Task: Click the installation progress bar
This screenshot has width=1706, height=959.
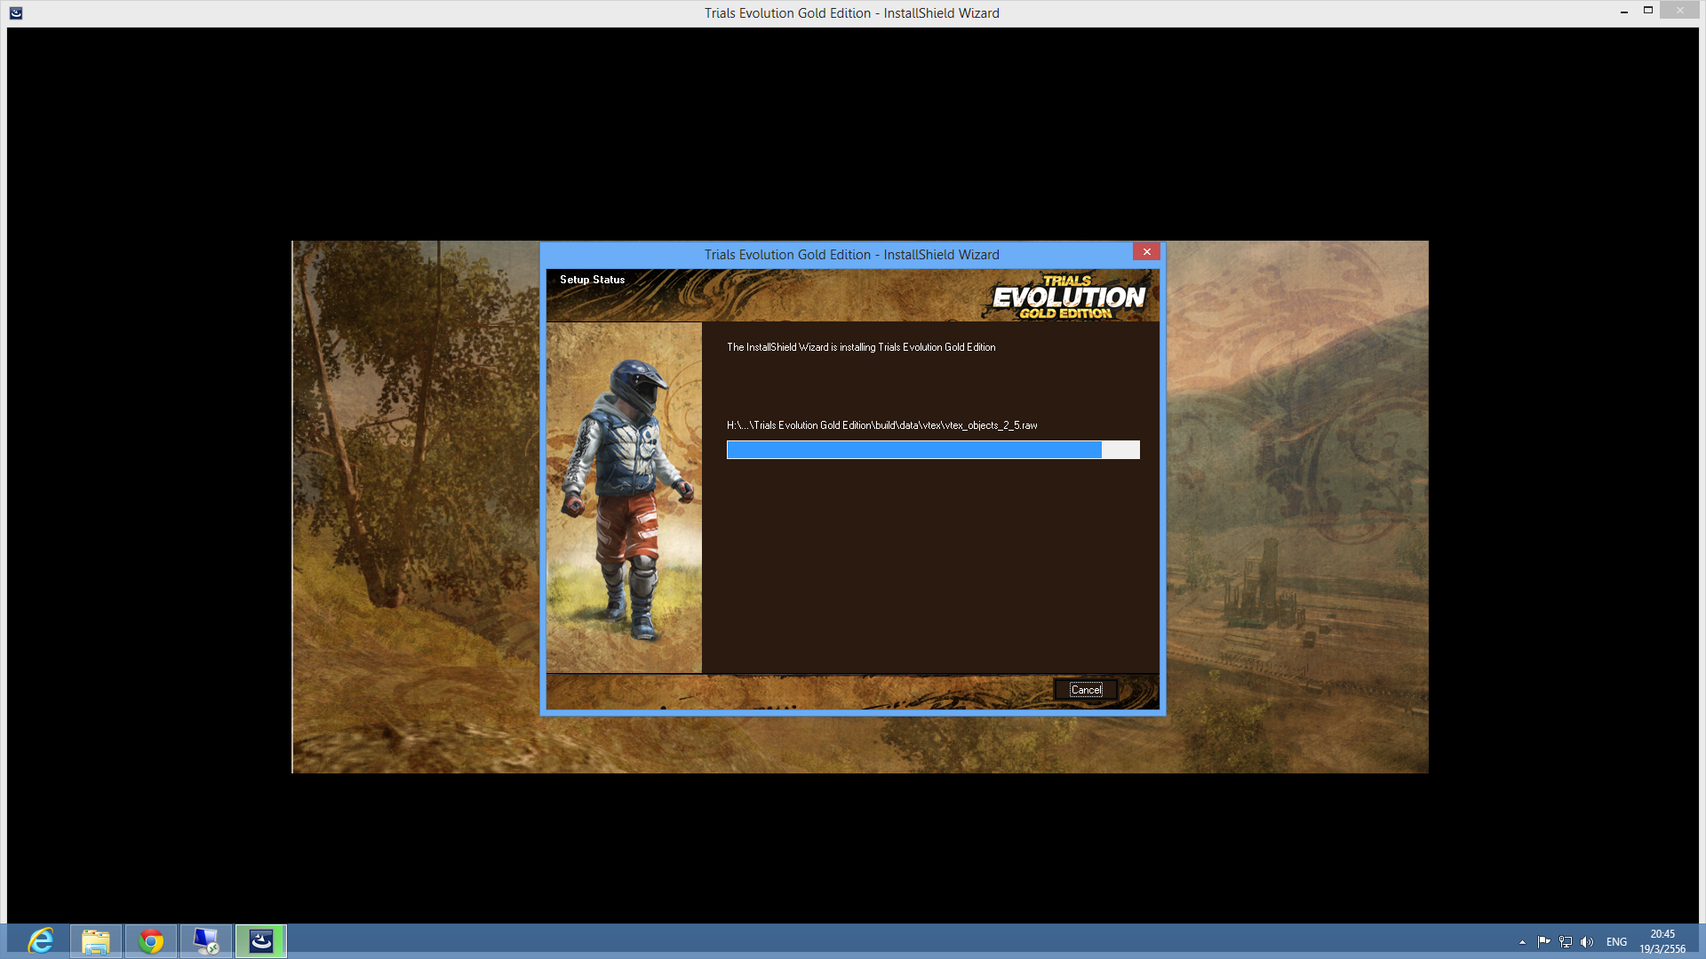Action: click(x=932, y=450)
